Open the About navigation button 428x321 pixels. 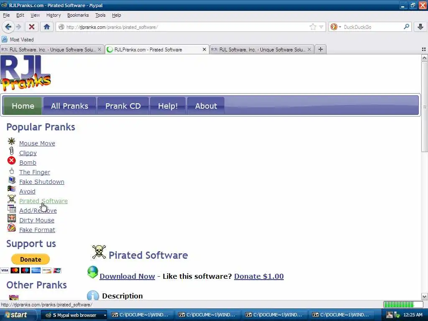click(206, 106)
